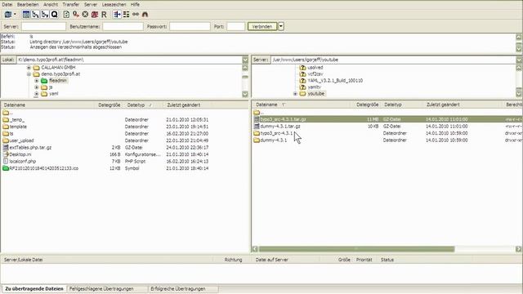The image size is (523, 294).
Task: Select the Desktop.ini file icon
Action: coord(6,154)
